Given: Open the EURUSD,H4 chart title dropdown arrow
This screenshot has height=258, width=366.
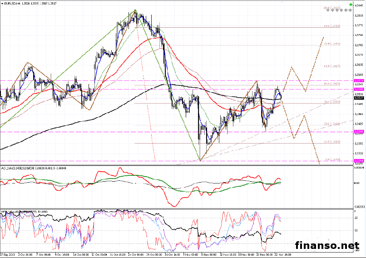Looking at the screenshot, I should tap(3, 3).
